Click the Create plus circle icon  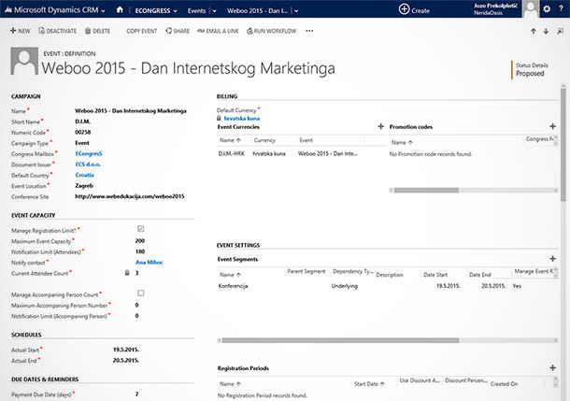tap(404, 9)
